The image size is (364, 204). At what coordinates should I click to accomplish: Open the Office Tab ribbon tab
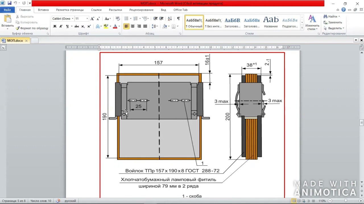[x=180, y=10]
